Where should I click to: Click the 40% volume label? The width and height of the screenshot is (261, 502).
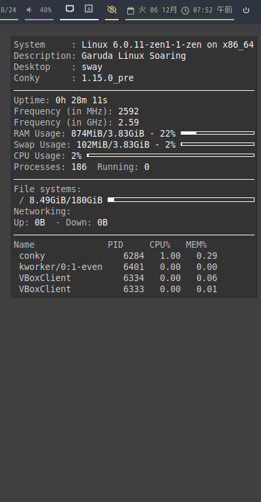(x=46, y=10)
